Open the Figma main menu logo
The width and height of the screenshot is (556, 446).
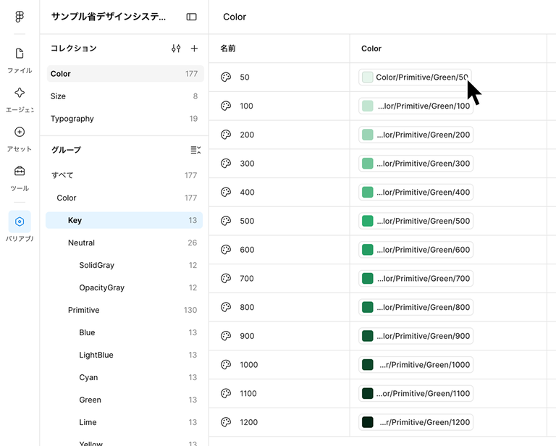(x=20, y=17)
